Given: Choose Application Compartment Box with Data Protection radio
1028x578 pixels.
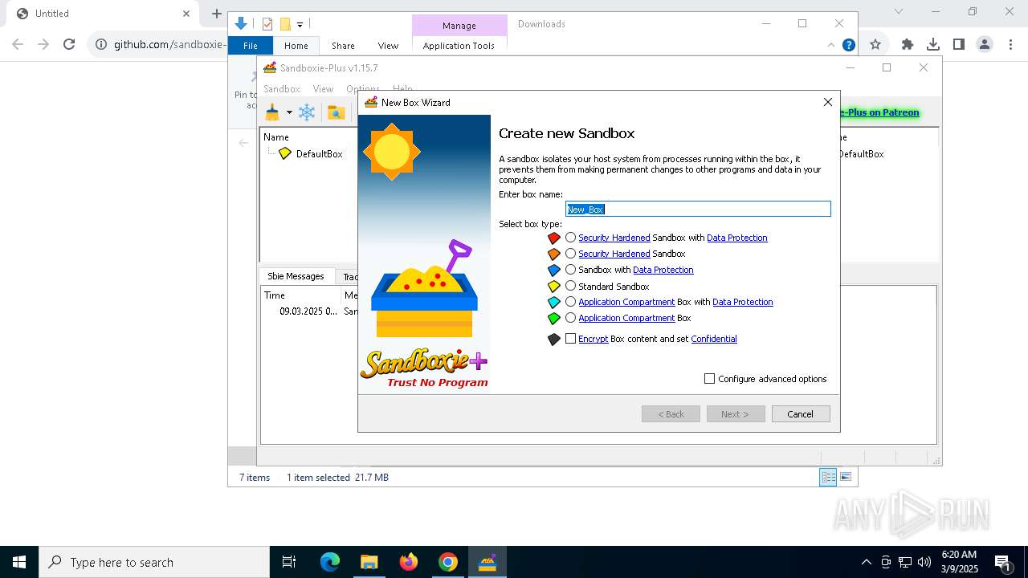Looking at the screenshot, I should [570, 302].
